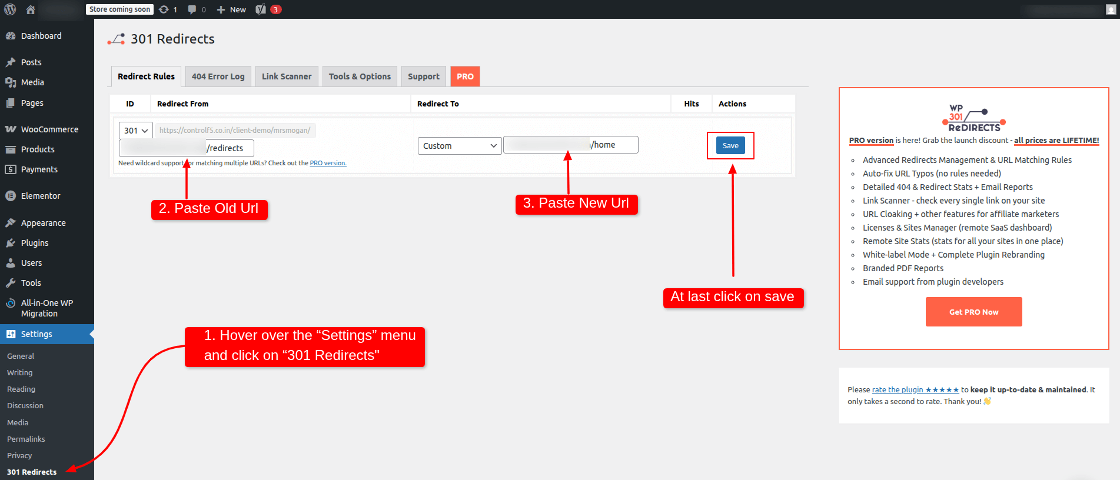Click the WordPress logo icon

pyautogui.click(x=10, y=9)
